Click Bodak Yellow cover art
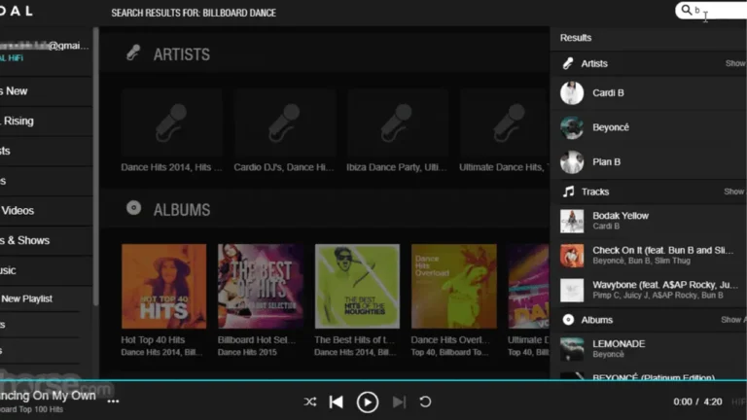 [572, 221]
